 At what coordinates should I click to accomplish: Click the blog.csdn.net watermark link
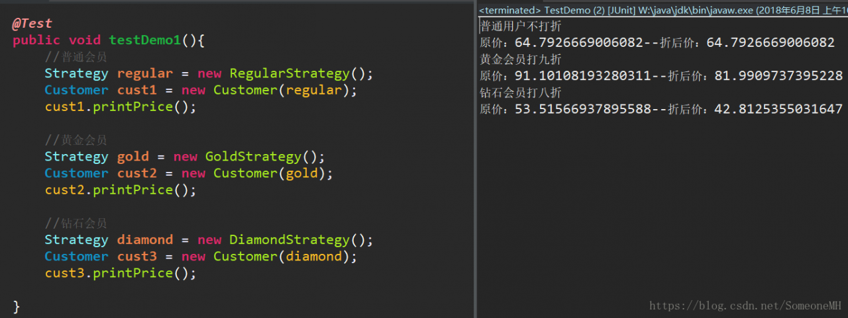[x=745, y=306]
